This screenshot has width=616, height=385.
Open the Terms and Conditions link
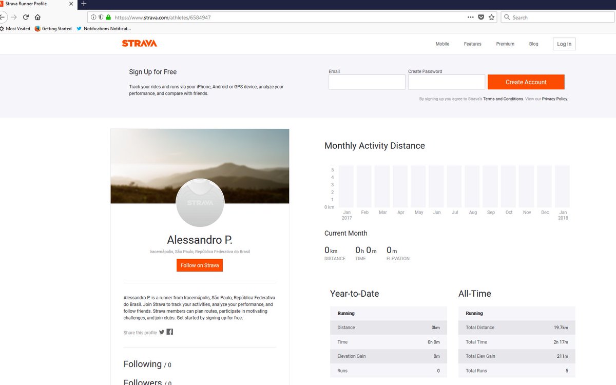tap(503, 99)
